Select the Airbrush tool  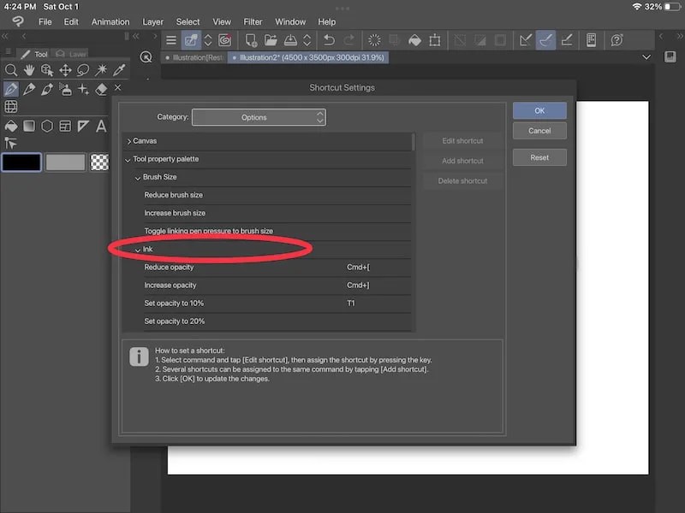[67, 89]
